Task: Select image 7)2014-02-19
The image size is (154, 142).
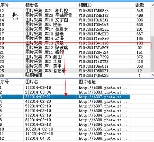Action: [38, 115]
